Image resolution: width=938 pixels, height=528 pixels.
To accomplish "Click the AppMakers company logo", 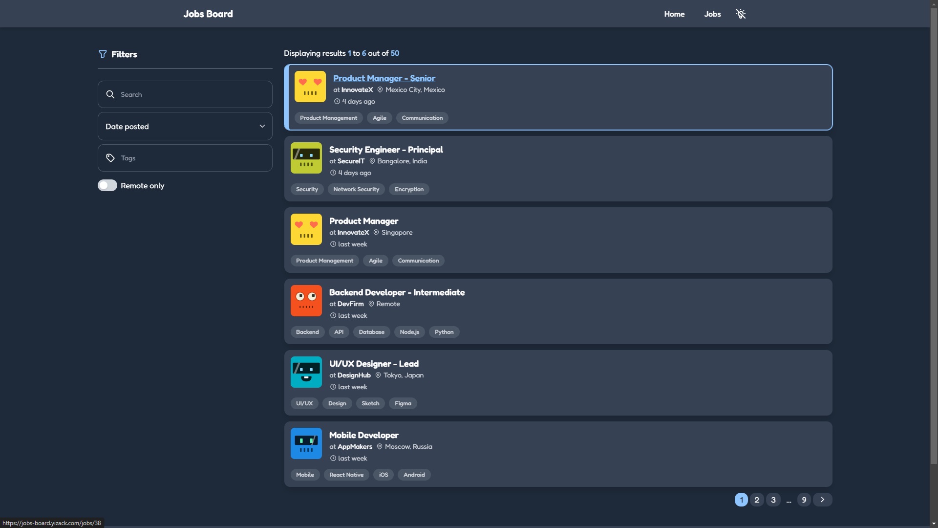I will 306,443.
